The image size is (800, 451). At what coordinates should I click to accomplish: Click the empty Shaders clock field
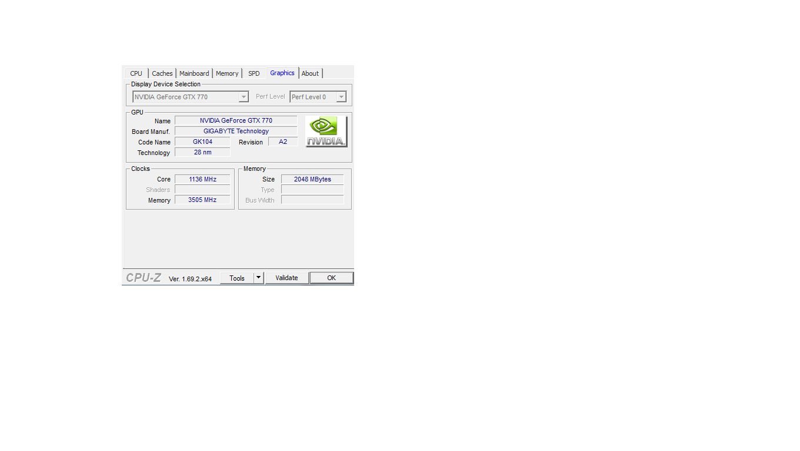[x=202, y=190]
